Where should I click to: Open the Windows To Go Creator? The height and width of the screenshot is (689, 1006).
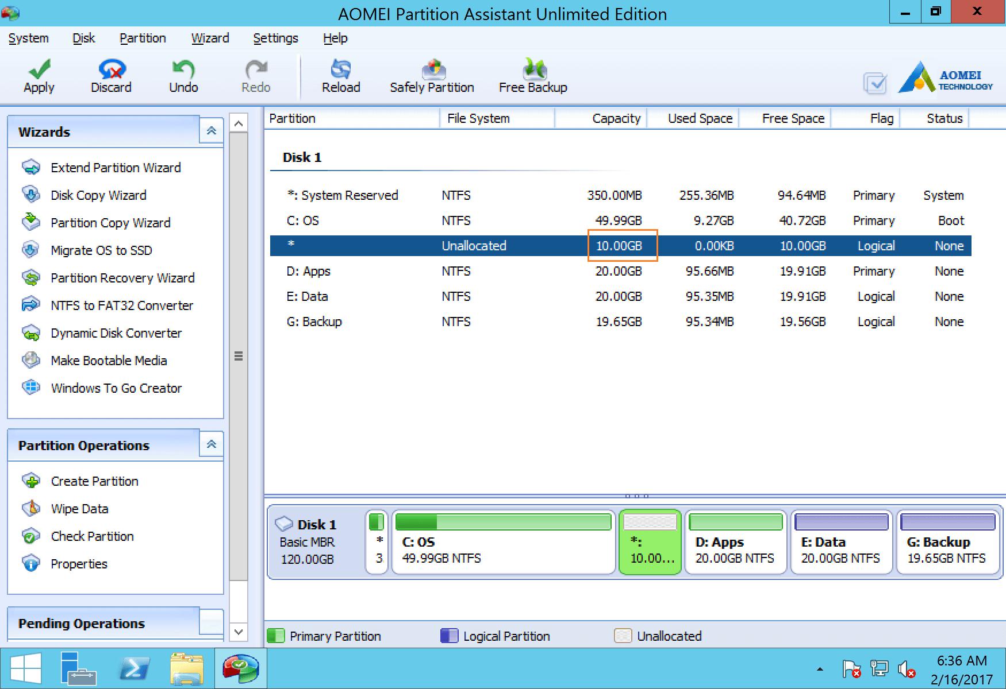click(116, 388)
